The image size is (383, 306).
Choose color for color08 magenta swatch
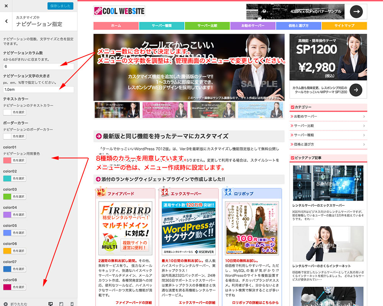(15, 287)
